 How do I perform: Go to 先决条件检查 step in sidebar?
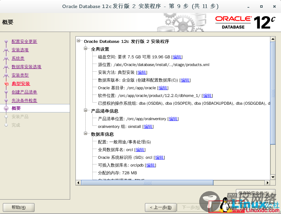point(24,100)
